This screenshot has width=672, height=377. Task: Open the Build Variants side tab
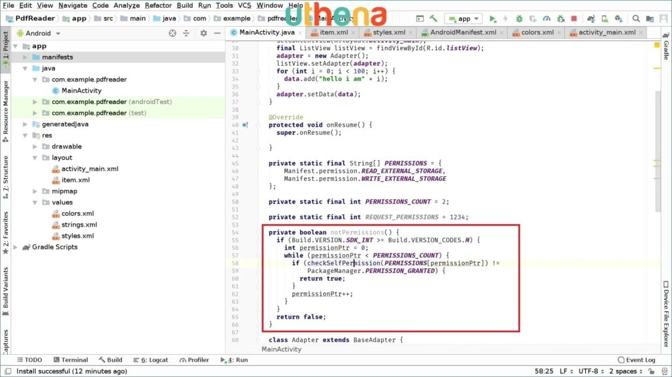pos(6,291)
